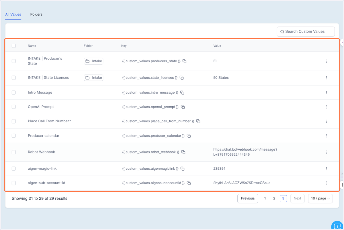Click the Producer calendar name

44,136
